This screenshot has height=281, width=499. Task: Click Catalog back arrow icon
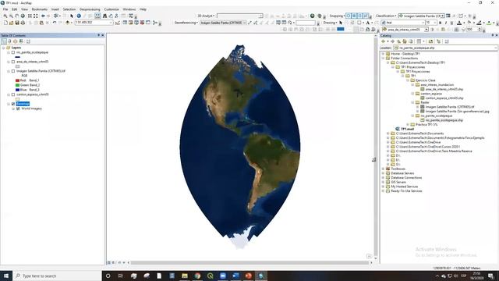[383, 41]
